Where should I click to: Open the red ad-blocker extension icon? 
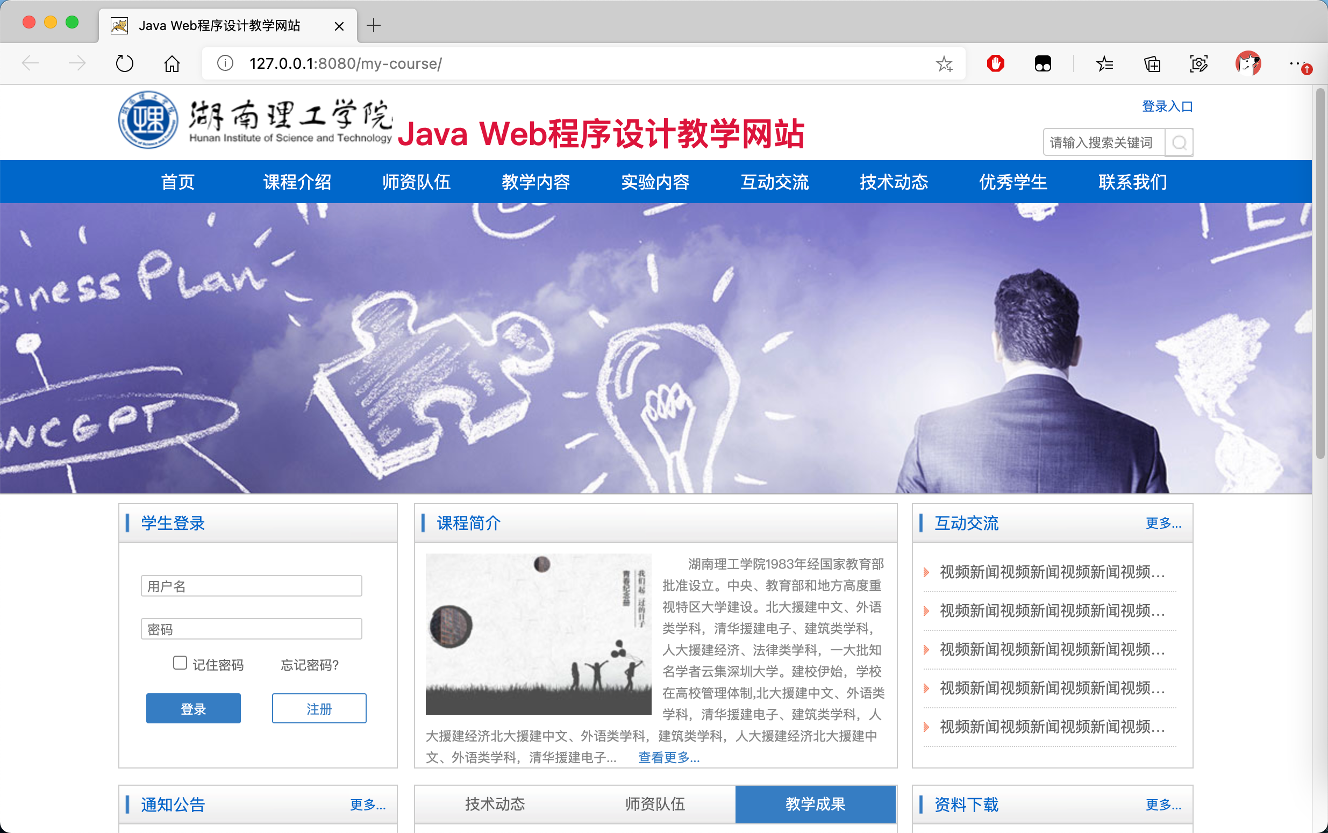pyautogui.click(x=995, y=64)
